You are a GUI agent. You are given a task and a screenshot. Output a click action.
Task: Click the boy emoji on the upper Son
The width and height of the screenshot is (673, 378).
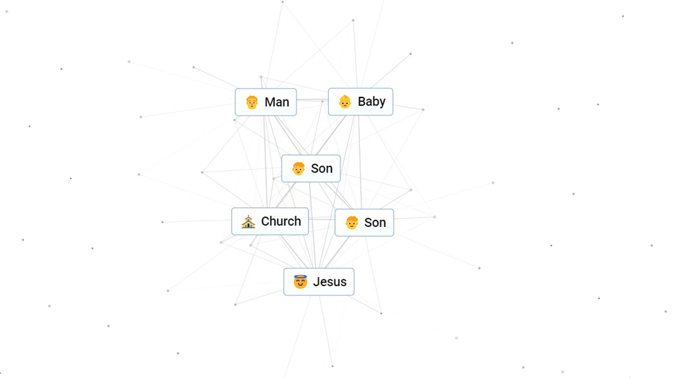298,169
